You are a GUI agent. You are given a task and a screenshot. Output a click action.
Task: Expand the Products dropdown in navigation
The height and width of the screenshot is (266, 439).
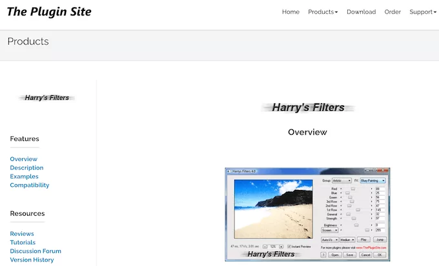pyautogui.click(x=323, y=12)
